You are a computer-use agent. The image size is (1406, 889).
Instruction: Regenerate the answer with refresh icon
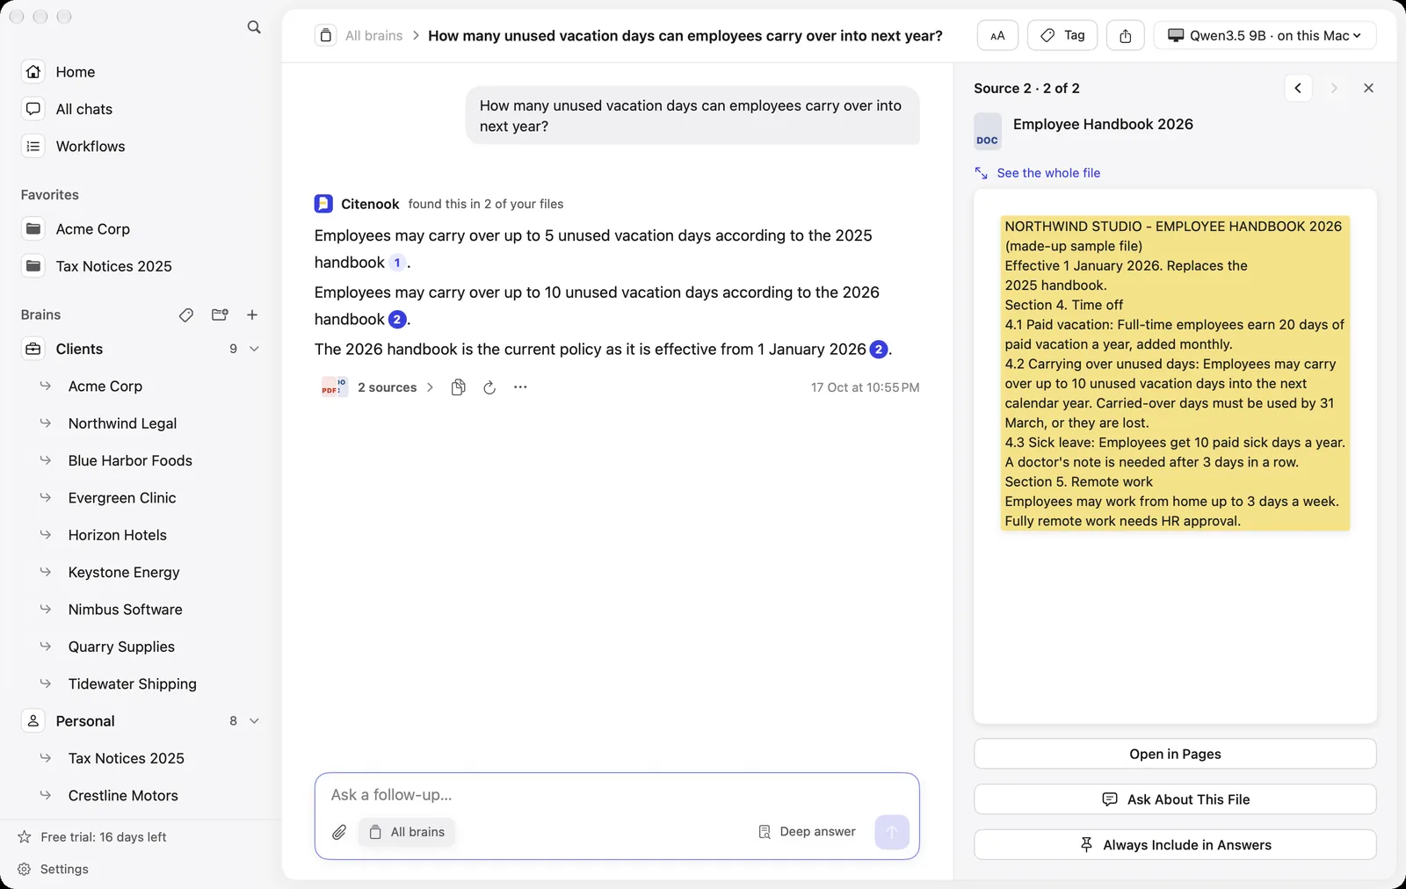[x=489, y=387]
